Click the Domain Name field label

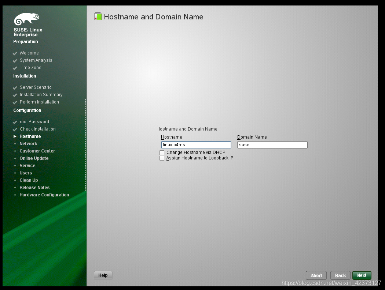[252, 137]
